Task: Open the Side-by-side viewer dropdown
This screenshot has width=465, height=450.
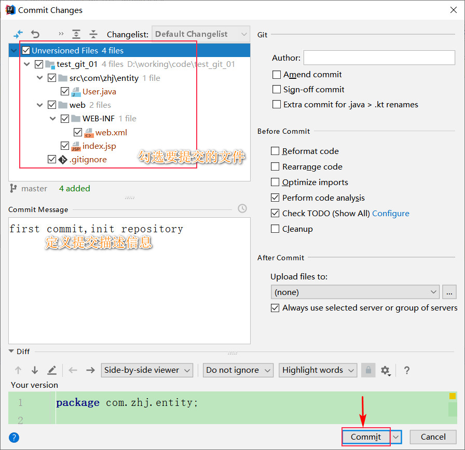Action: (x=147, y=370)
